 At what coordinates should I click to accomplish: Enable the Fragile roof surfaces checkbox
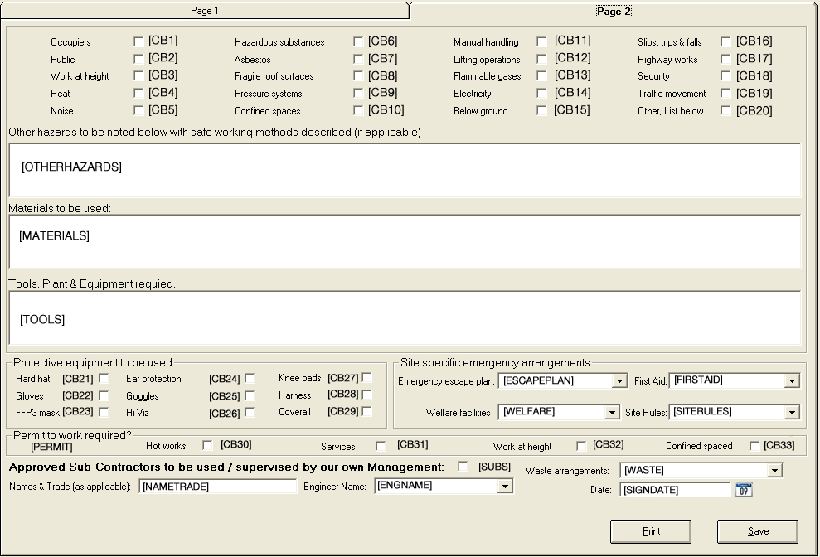click(x=357, y=75)
